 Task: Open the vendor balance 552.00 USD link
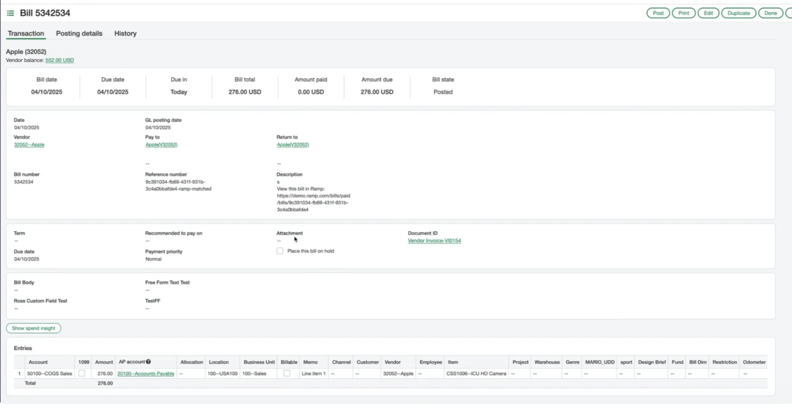pyautogui.click(x=59, y=60)
